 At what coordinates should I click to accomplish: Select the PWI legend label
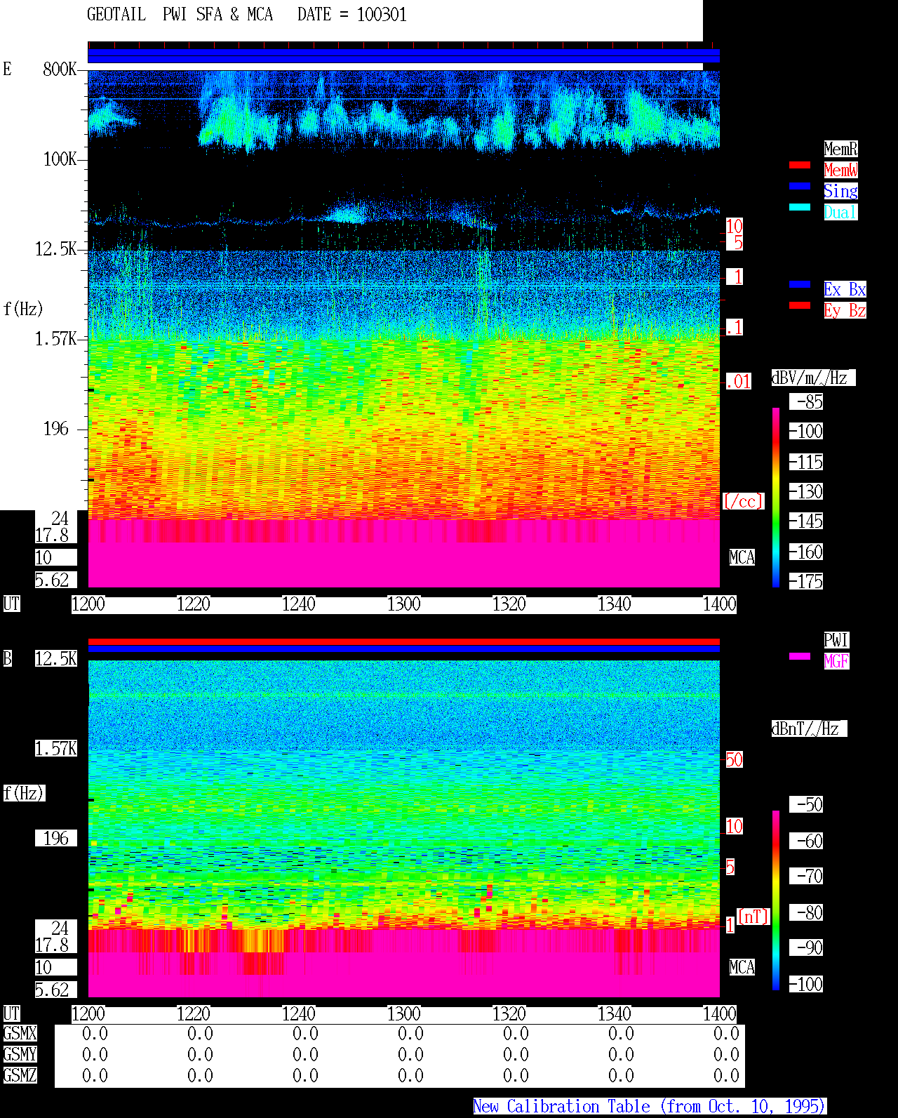pos(836,640)
